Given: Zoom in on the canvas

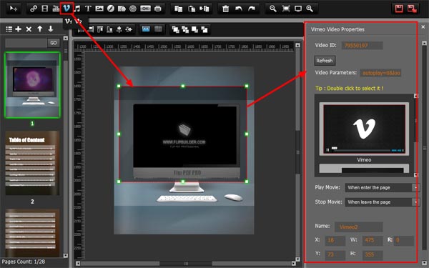Looking at the screenshot, I should click(310, 9).
